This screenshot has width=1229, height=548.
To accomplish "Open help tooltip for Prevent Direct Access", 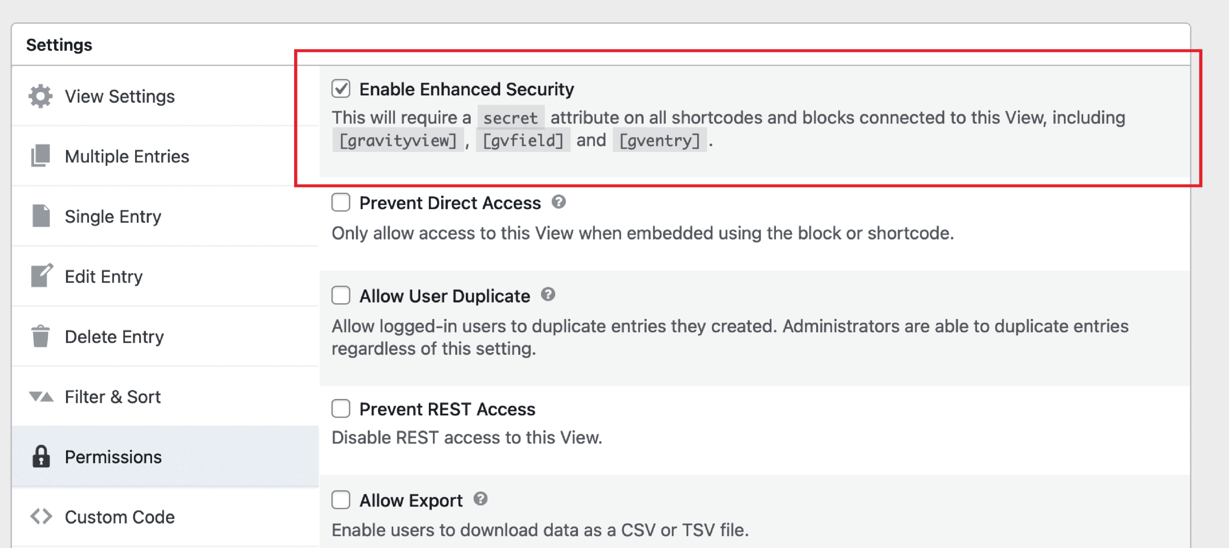I will pyautogui.click(x=559, y=202).
